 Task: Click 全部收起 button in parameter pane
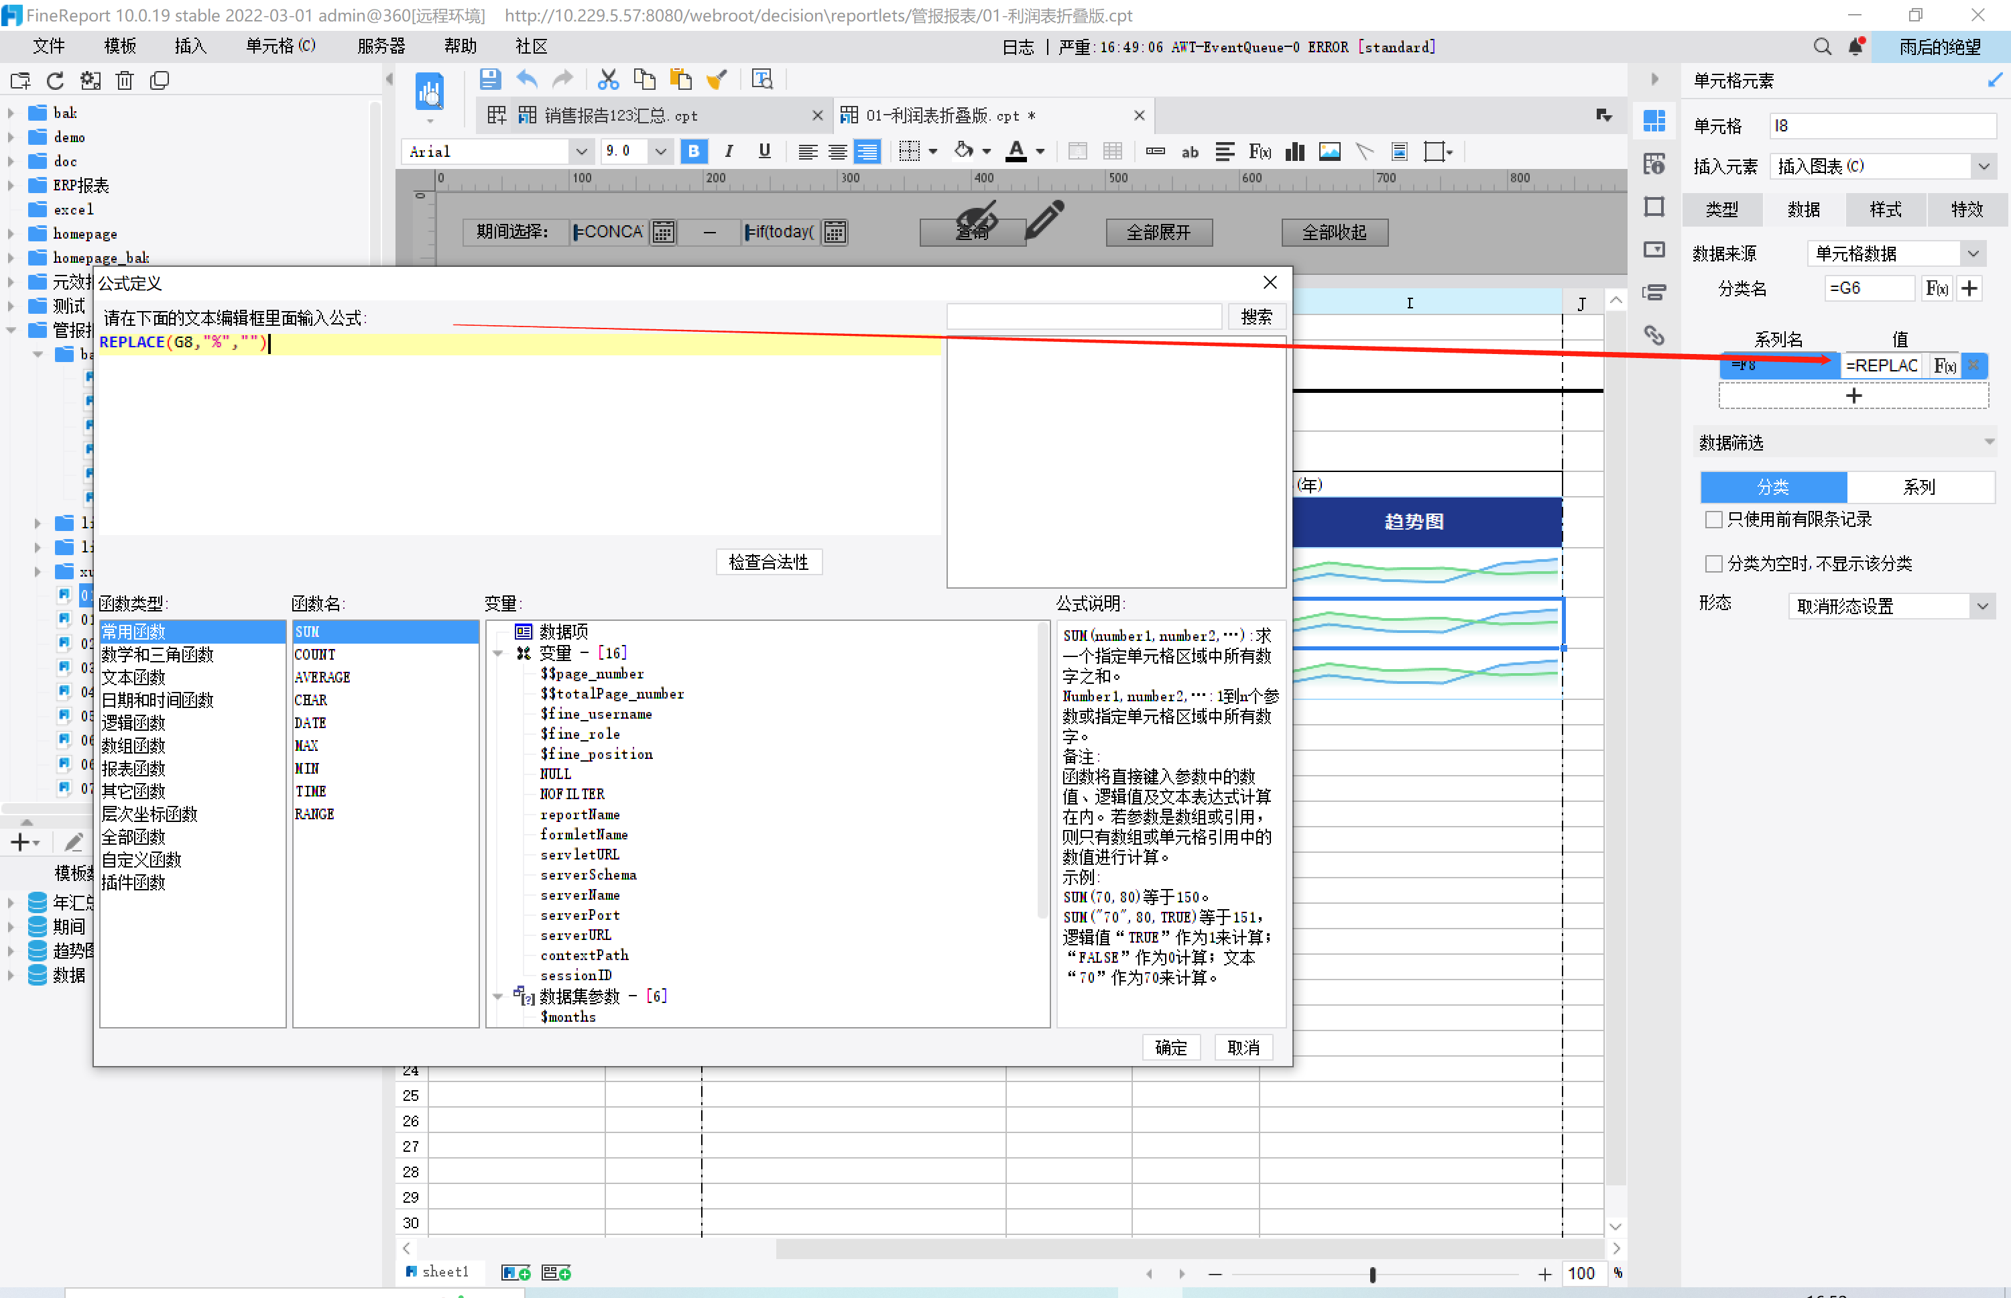[1335, 233]
